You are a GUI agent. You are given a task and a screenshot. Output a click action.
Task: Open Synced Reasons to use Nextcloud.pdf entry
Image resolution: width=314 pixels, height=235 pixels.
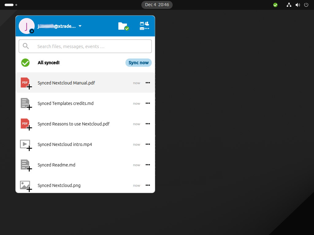click(x=85, y=124)
